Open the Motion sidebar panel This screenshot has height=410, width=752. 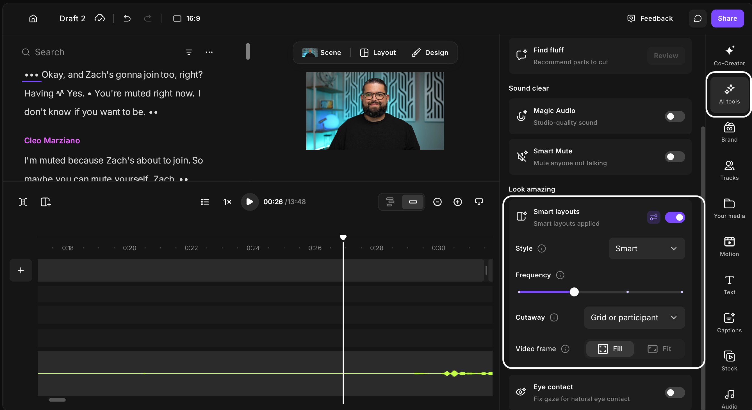tap(729, 247)
